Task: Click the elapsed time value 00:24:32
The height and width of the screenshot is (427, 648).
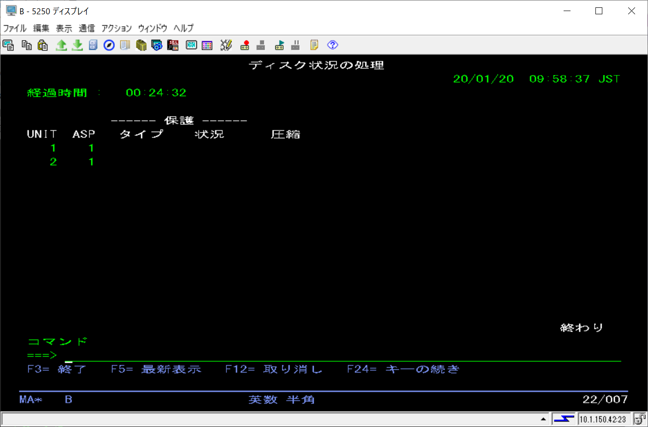Action: point(156,93)
